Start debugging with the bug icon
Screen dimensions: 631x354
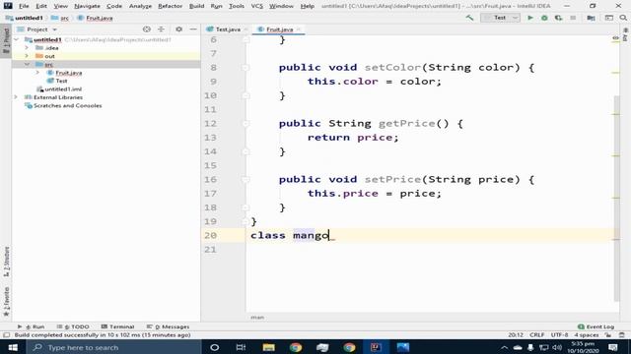click(x=544, y=18)
